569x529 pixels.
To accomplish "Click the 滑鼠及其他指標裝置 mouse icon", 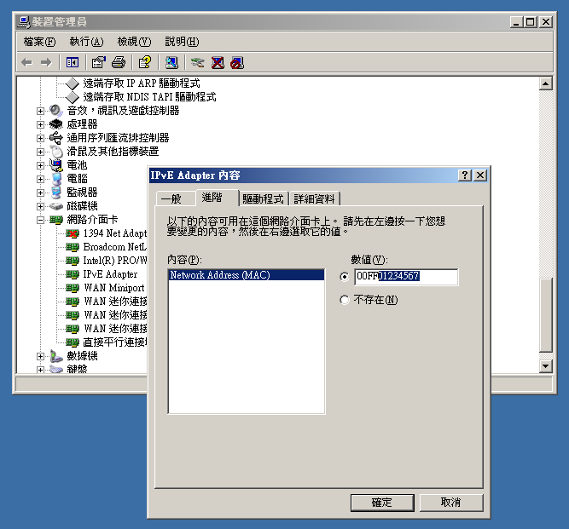I will click(56, 152).
